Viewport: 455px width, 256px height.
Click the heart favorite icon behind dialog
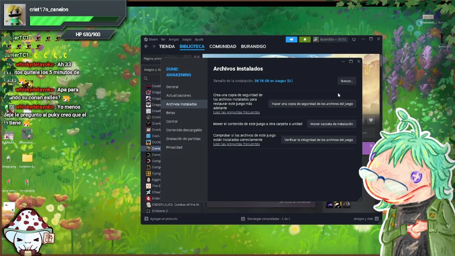(x=371, y=121)
